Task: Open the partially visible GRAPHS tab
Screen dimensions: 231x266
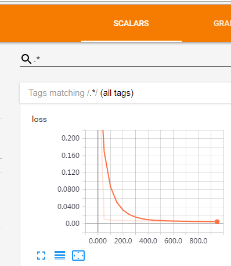Action: click(222, 23)
